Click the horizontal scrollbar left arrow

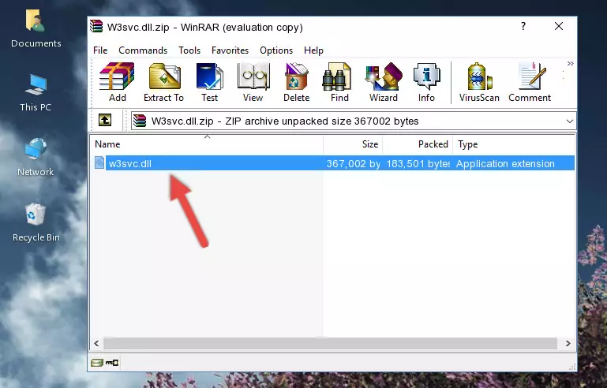96,343
